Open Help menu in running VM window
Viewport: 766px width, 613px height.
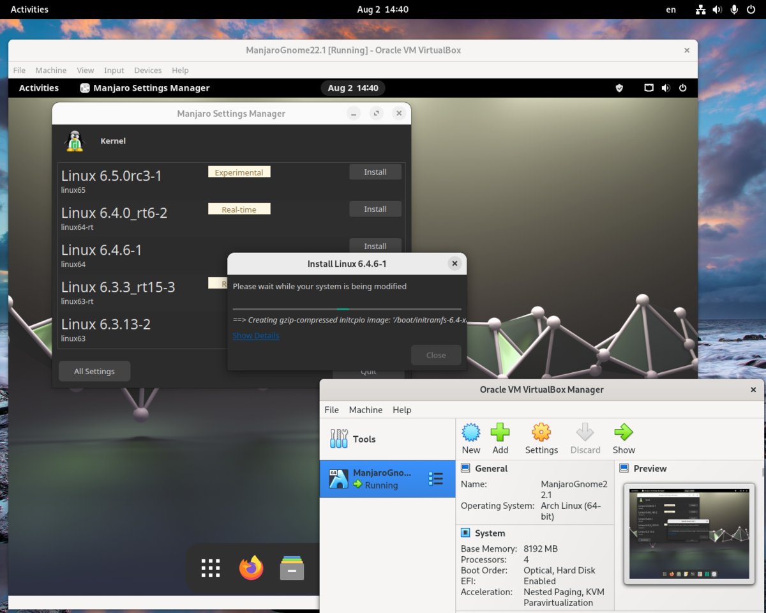click(x=181, y=70)
